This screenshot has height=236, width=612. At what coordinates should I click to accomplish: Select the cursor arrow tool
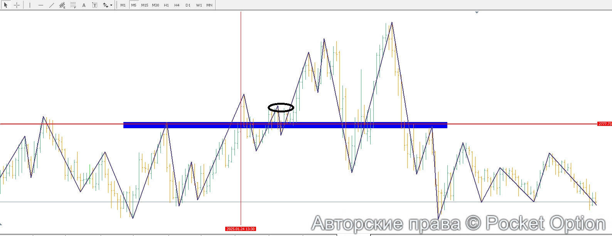(x=6, y=5)
